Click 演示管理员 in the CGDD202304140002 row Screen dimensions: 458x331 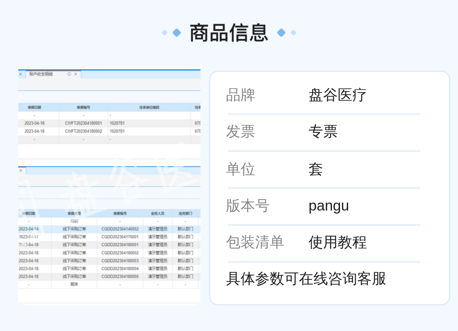coord(158,229)
